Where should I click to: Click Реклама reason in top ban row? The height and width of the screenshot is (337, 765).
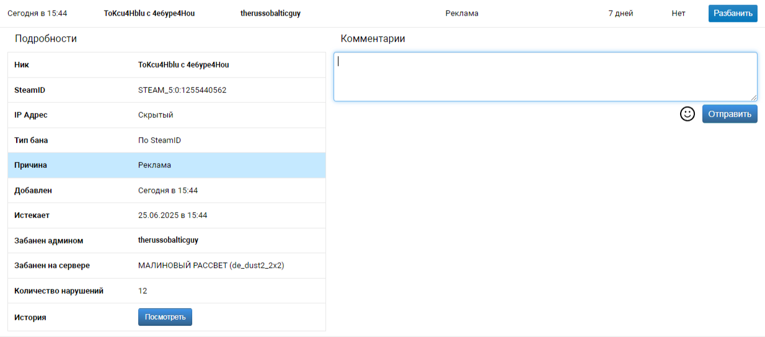tap(462, 13)
